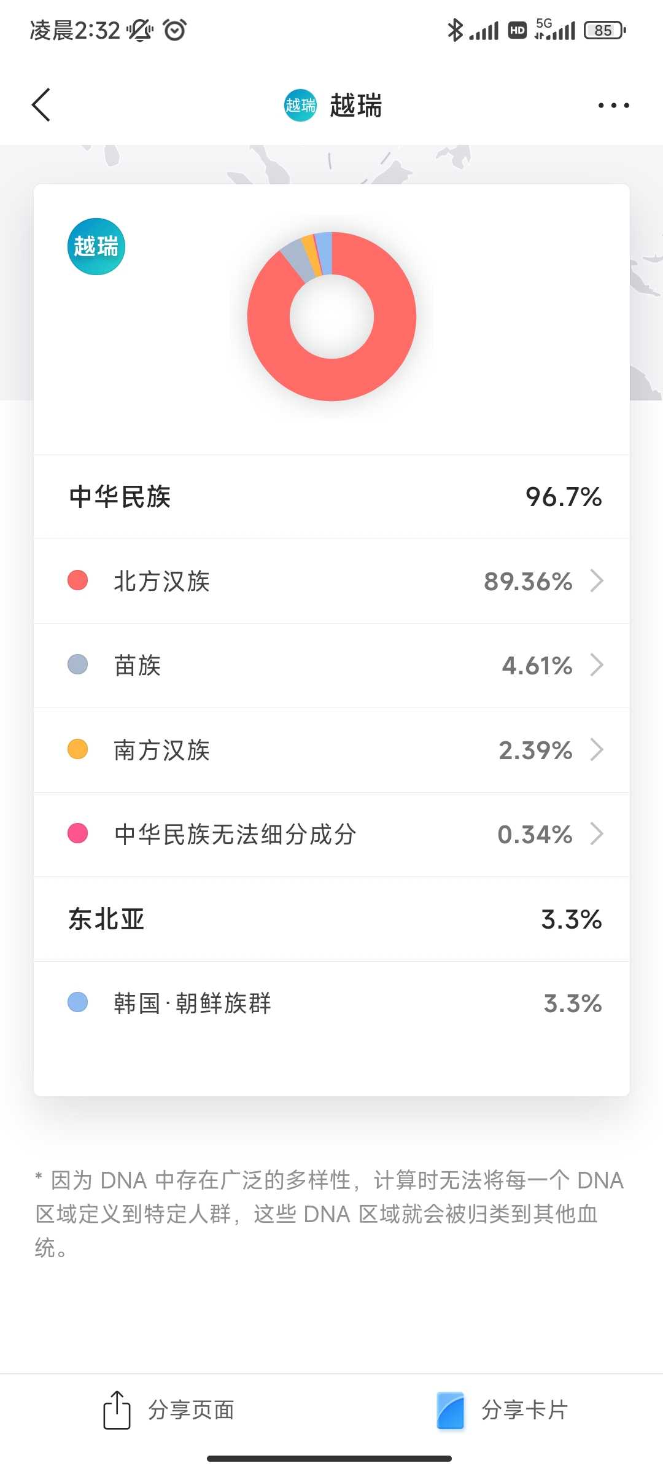Tap the battery indicator showing 85

click(605, 30)
